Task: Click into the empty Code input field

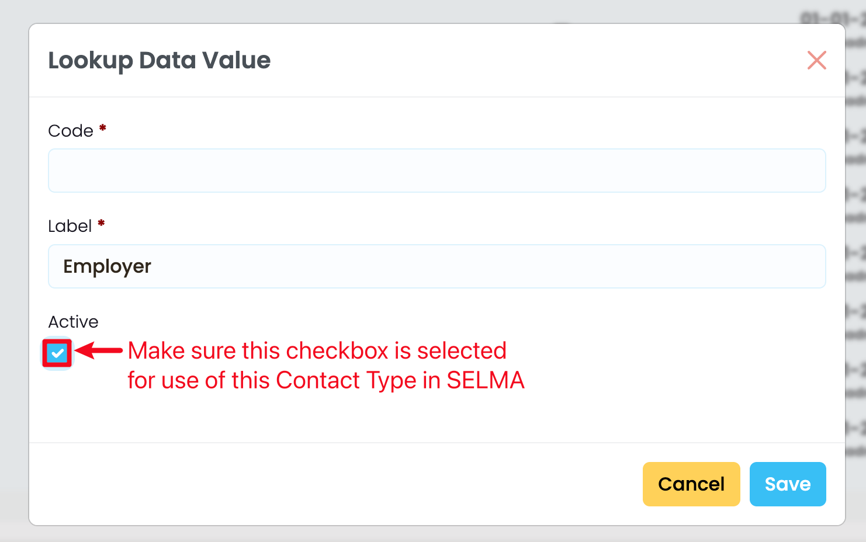Action: [x=437, y=171]
